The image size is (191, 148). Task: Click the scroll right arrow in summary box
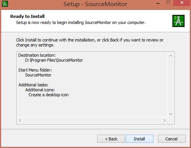[164, 120]
